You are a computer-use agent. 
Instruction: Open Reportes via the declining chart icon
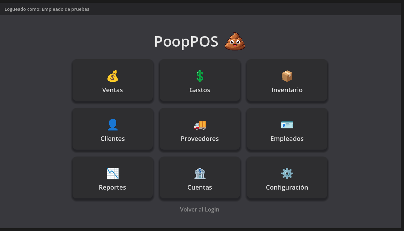(112, 173)
